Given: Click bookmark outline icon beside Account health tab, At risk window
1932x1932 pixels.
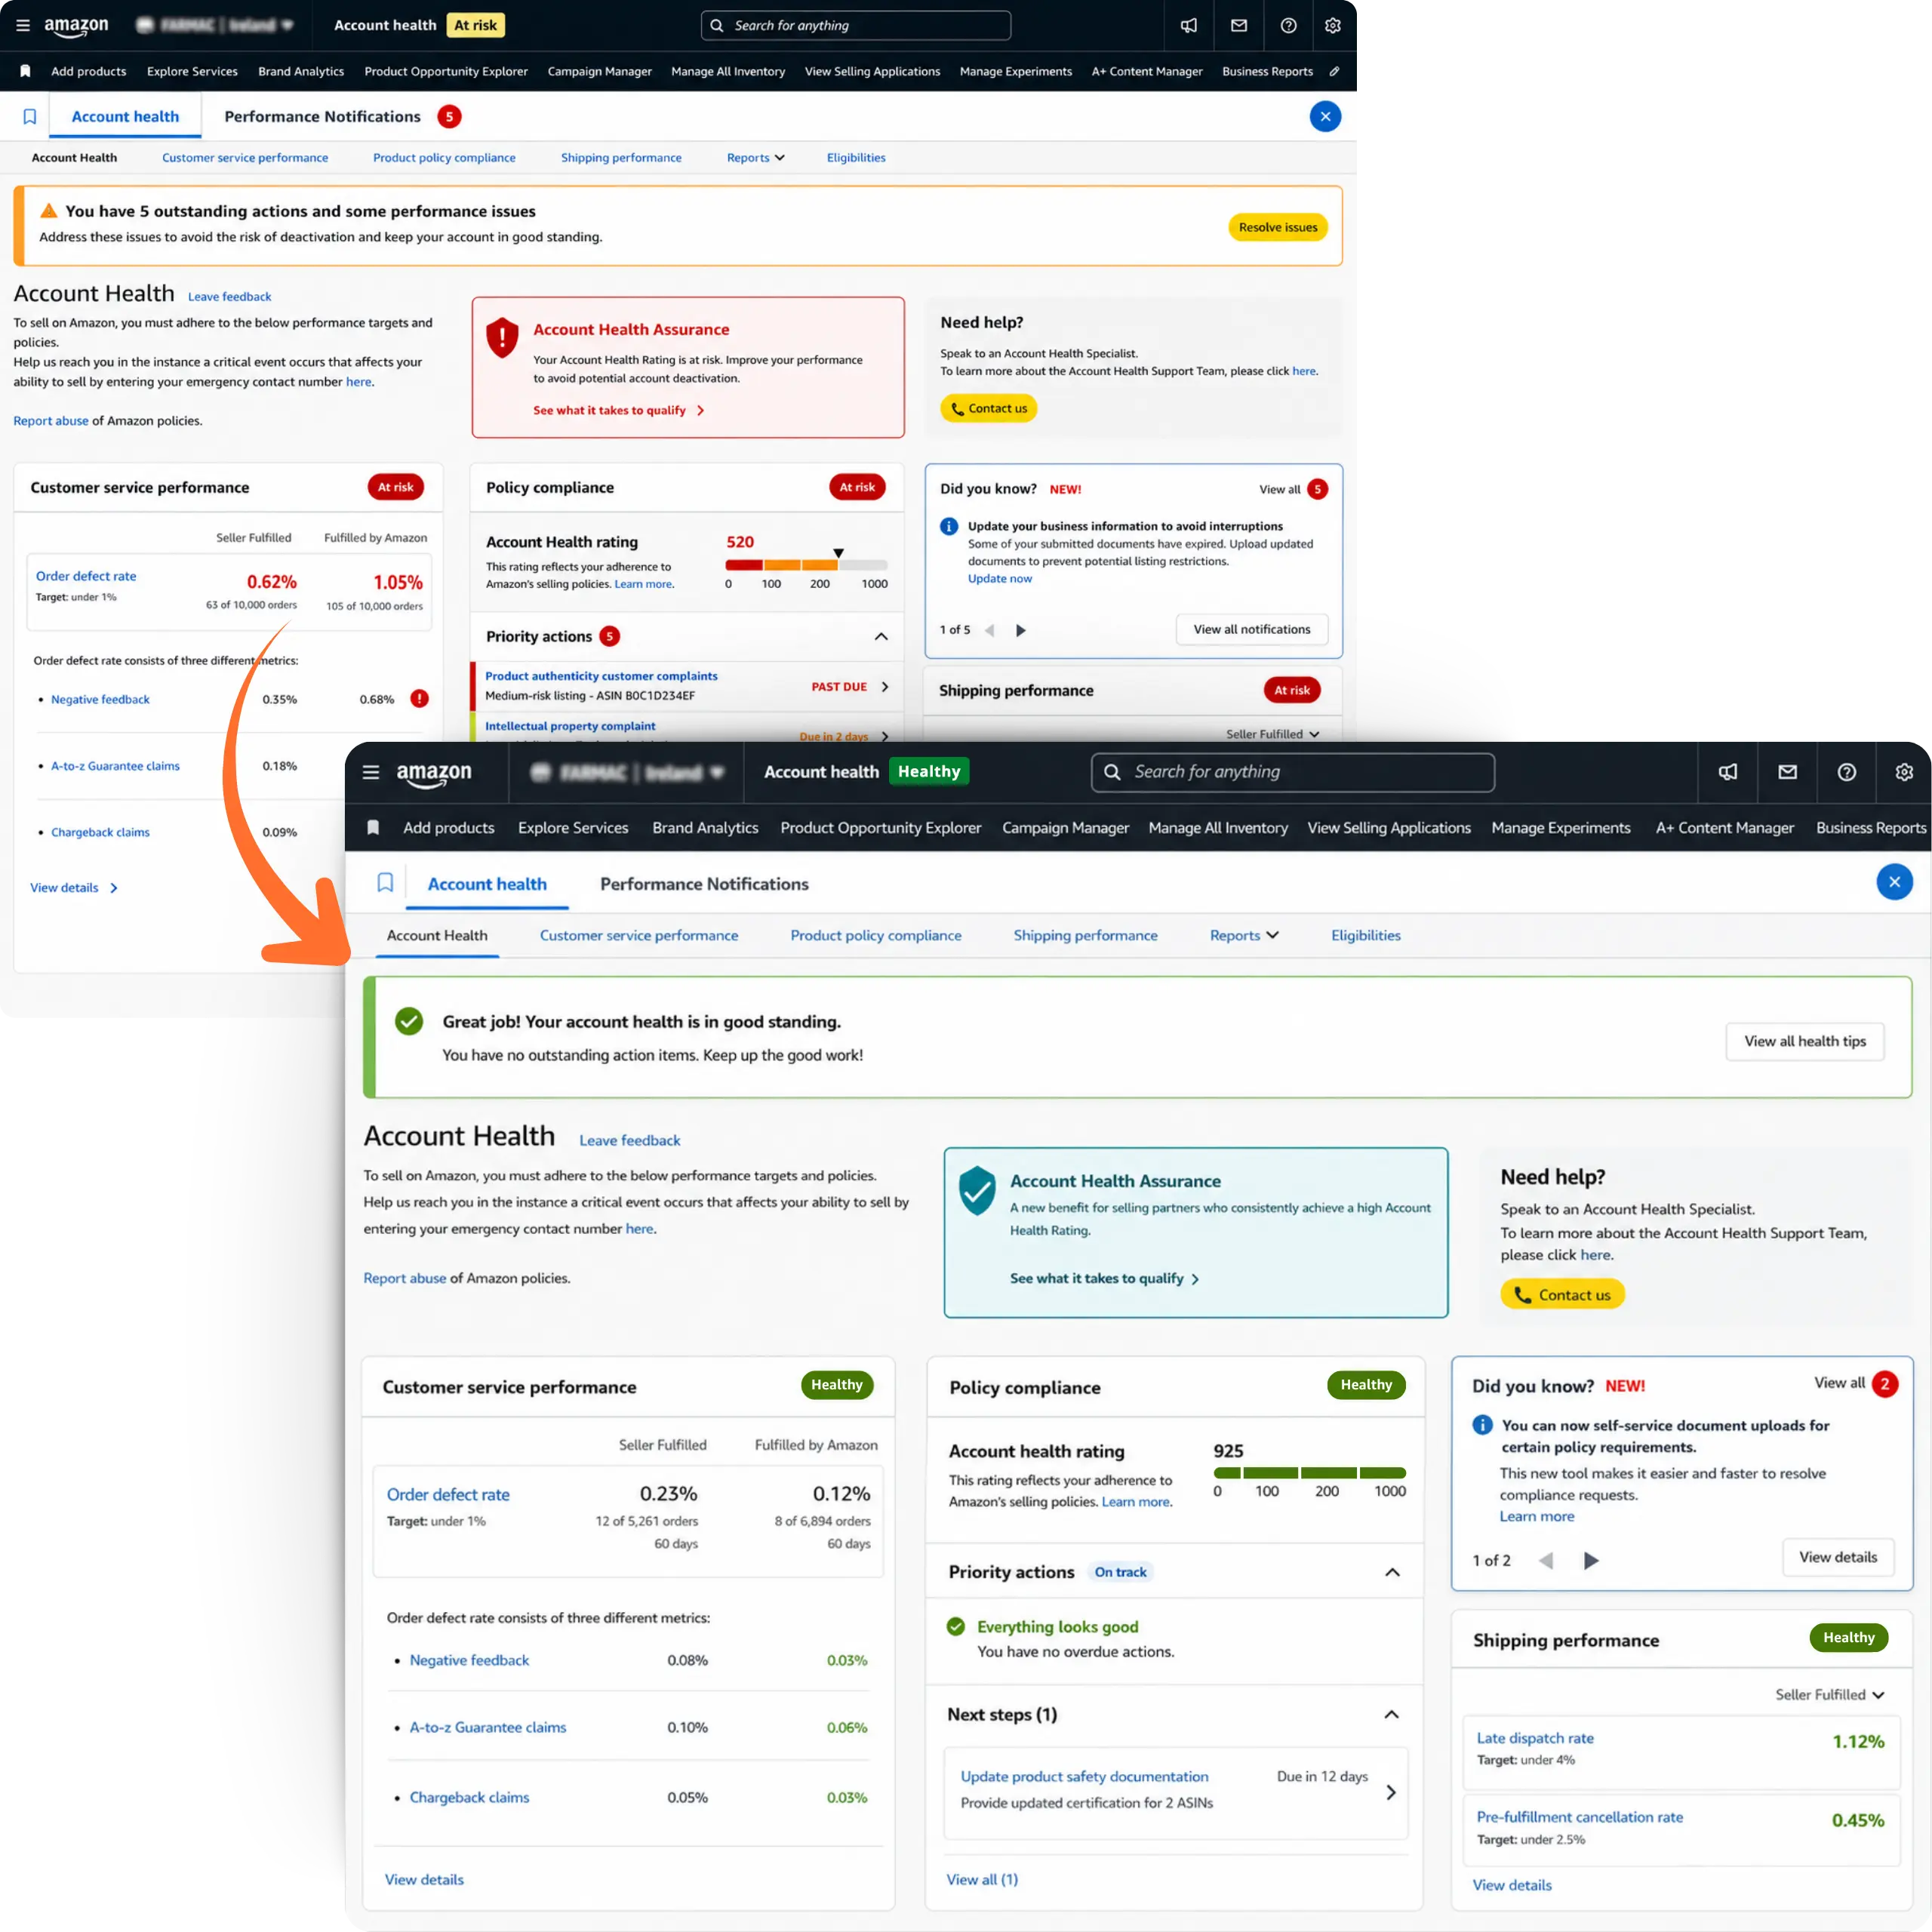Looking at the screenshot, I should coord(30,116).
